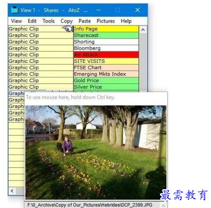Image resolution: width=211 pixels, height=208 pixels.
Task: Select the green Sharecast cell
Action: [x=106, y=35]
